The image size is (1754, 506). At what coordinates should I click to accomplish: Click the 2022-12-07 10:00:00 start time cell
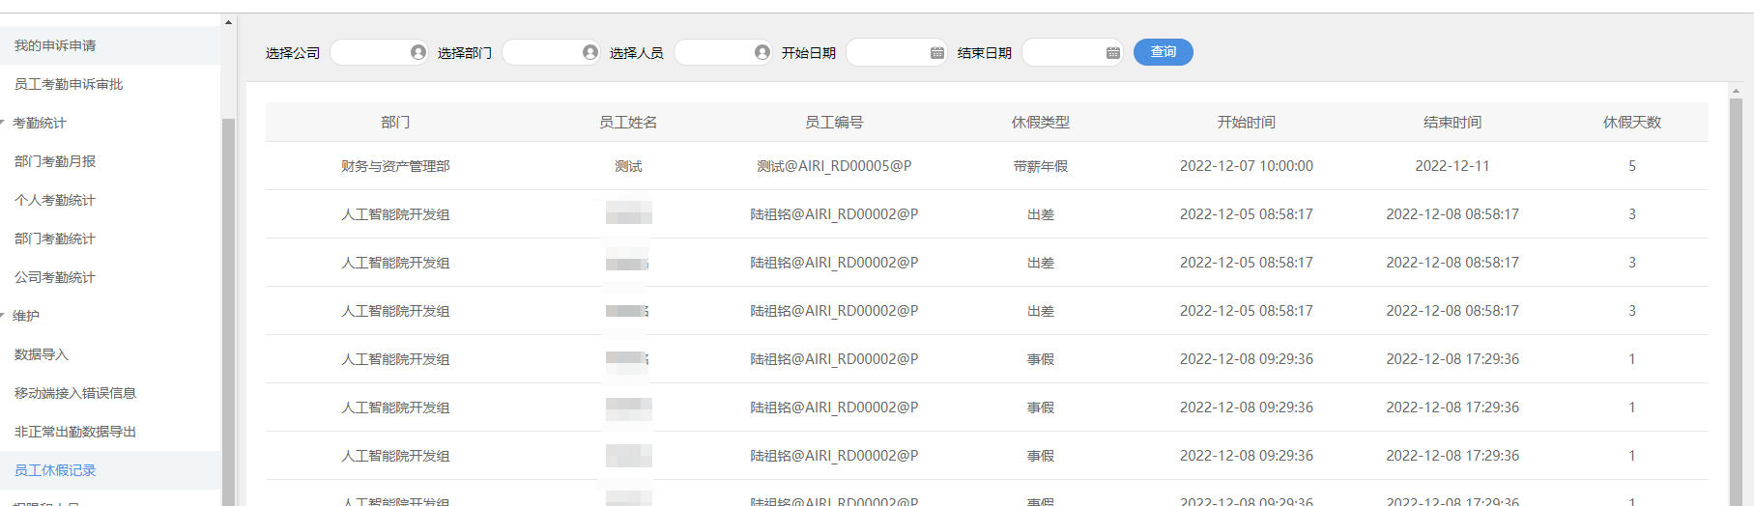1247,166
